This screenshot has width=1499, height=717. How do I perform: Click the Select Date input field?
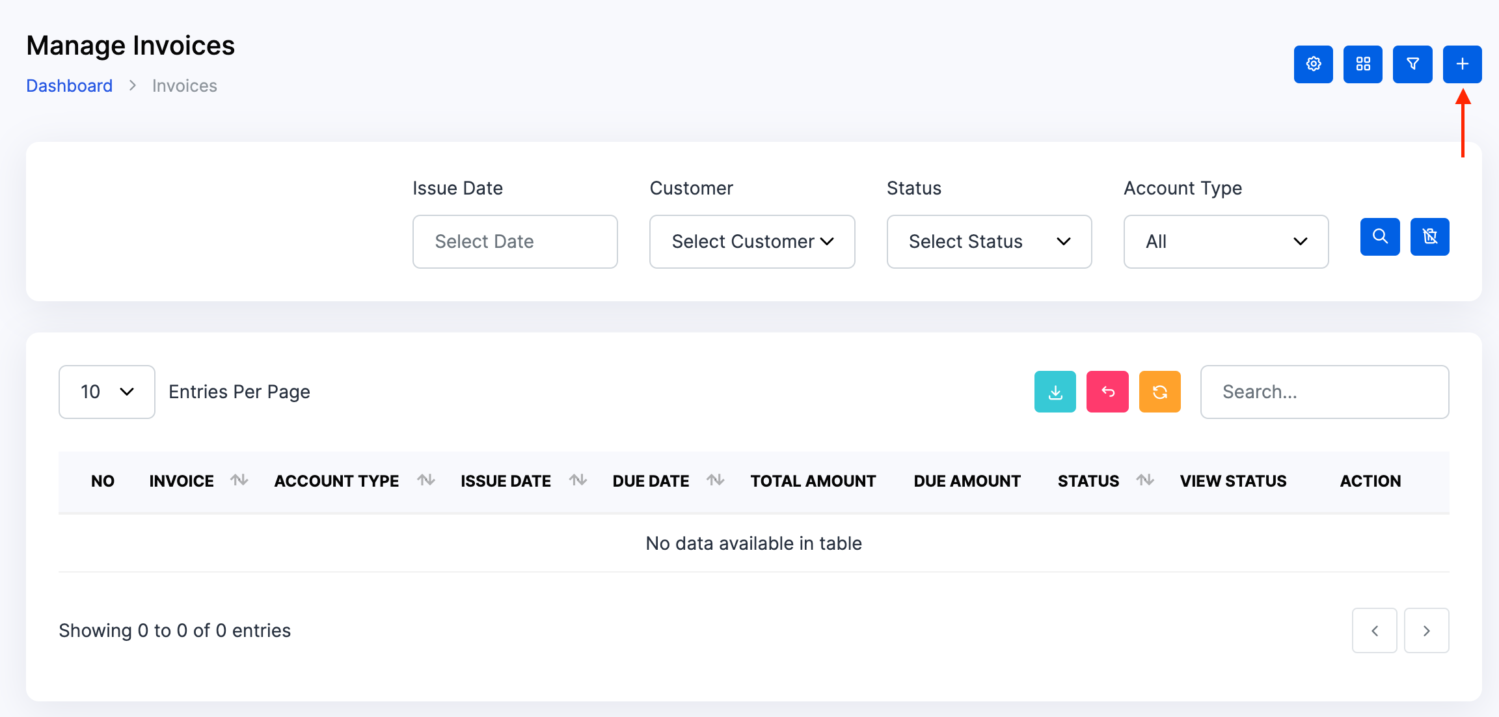pyautogui.click(x=515, y=241)
